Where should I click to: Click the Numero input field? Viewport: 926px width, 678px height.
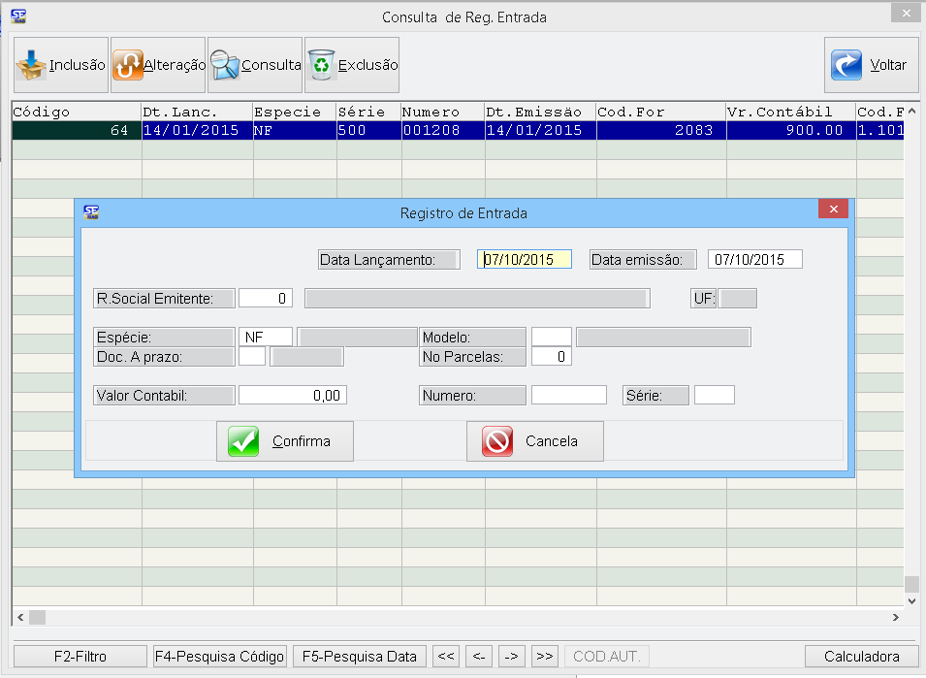(568, 395)
